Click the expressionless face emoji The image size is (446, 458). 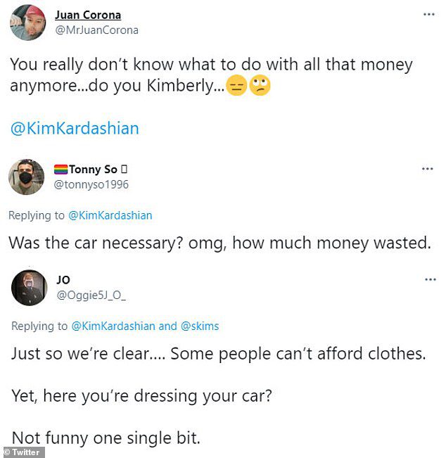coord(236,86)
